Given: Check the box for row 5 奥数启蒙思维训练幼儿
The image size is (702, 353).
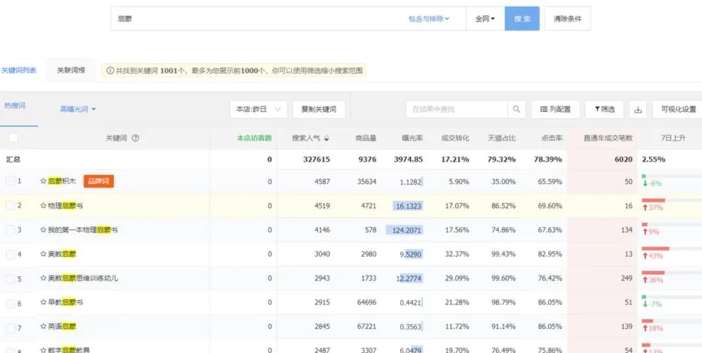Looking at the screenshot, I should coord(11,279).
